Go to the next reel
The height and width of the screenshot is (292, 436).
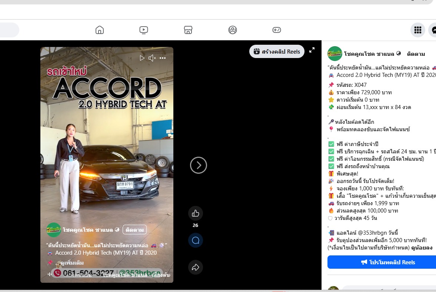[199, 165]
